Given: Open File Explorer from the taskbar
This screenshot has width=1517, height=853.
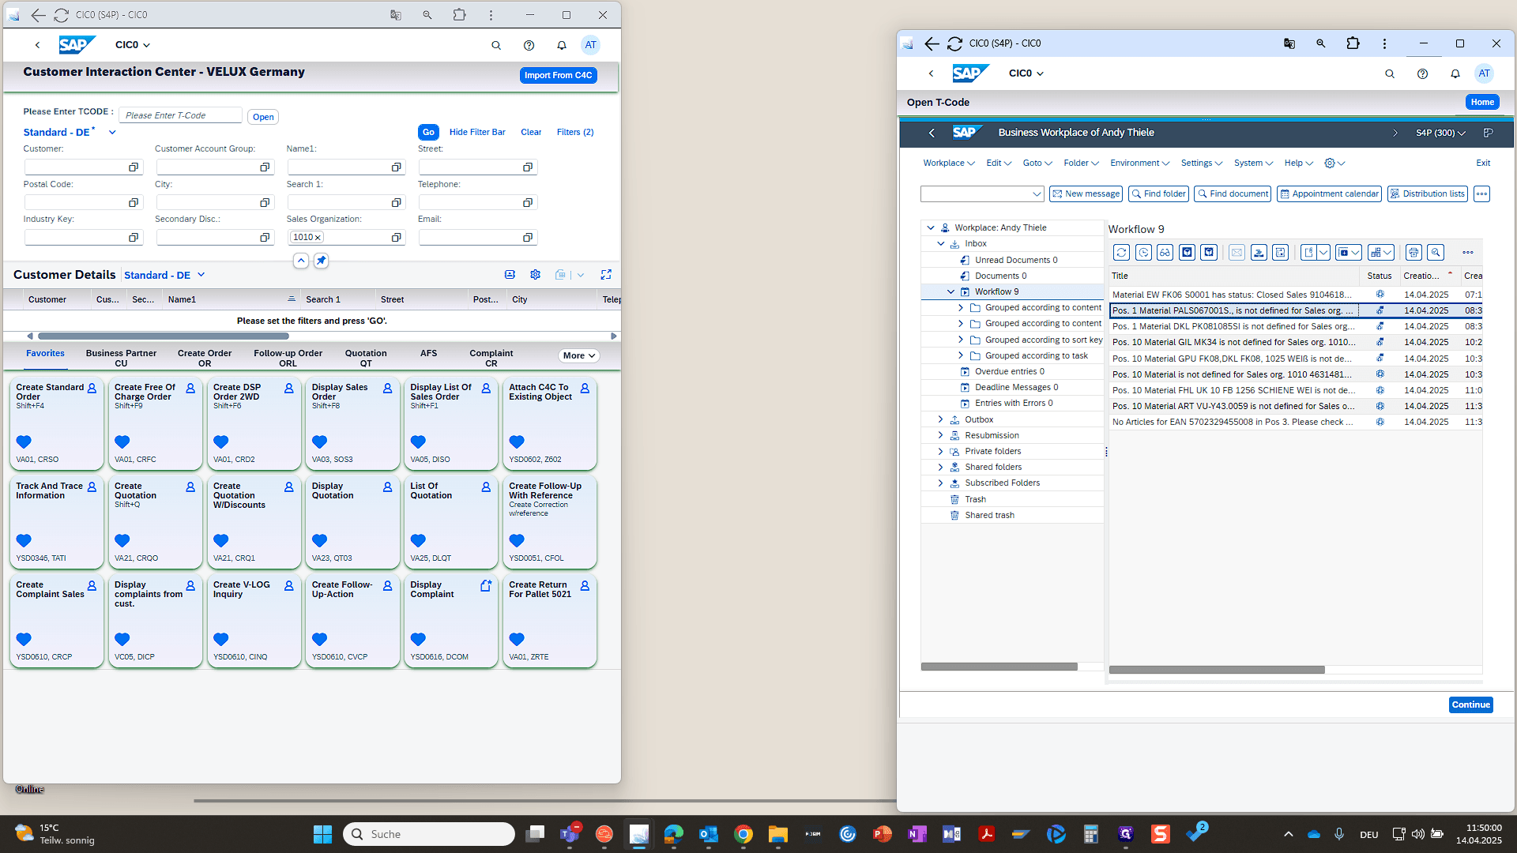Looking at the screenshot, I should [x=778, y=834].
